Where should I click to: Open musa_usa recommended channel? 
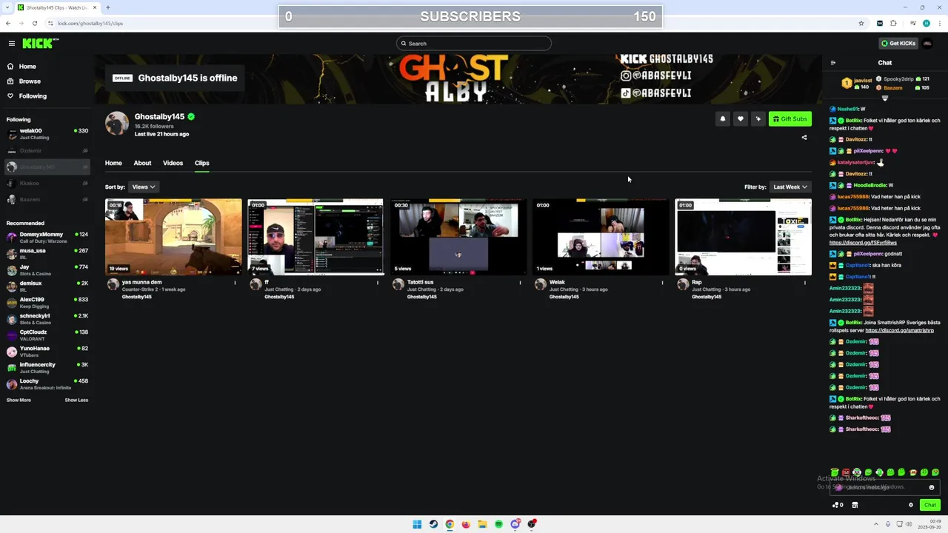coord(47,254)
